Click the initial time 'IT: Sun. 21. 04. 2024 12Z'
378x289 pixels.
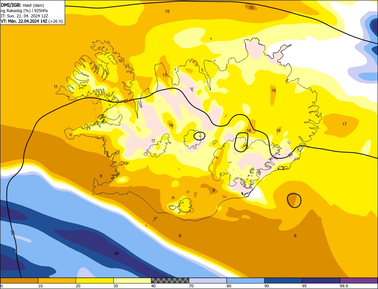[24, 16]
